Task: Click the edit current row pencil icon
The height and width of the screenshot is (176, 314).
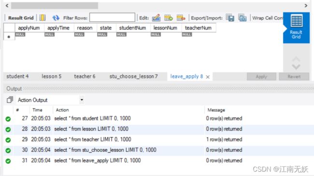Action: coord(156,18)
